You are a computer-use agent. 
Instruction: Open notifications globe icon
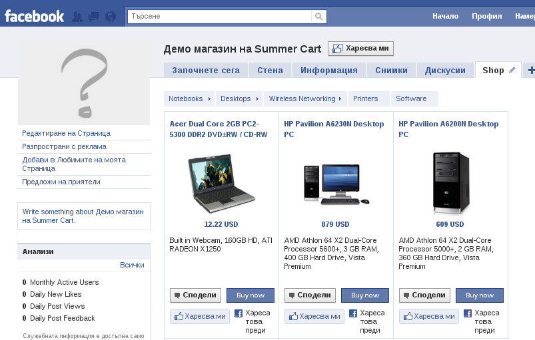click(x=110, y=17)
